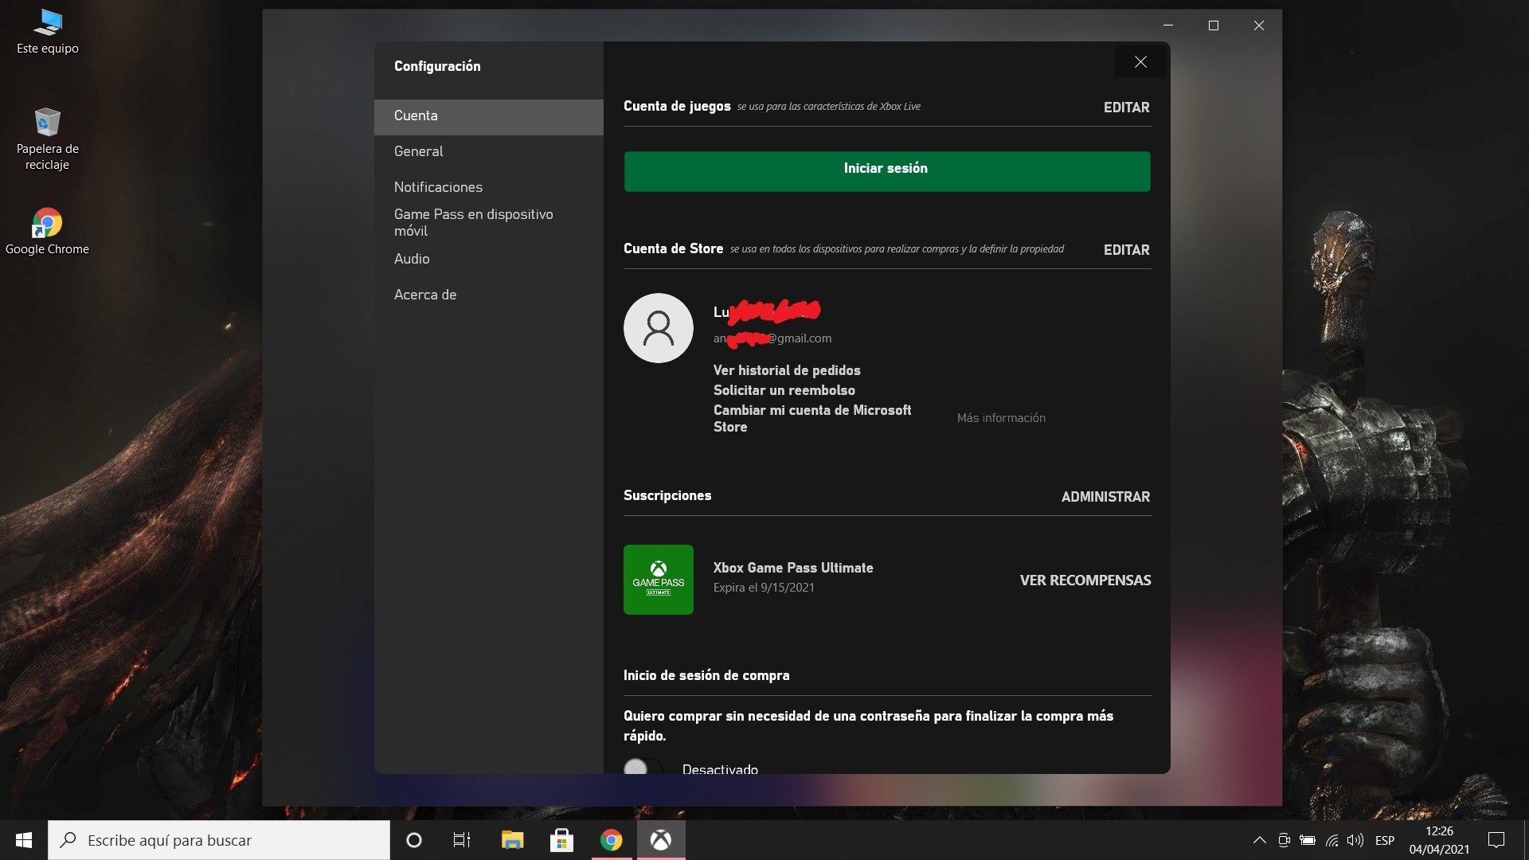This screenshot has height=860, width=1529.
Task: Toggle the passwordless purchase switch
Action: coord(643,768)
